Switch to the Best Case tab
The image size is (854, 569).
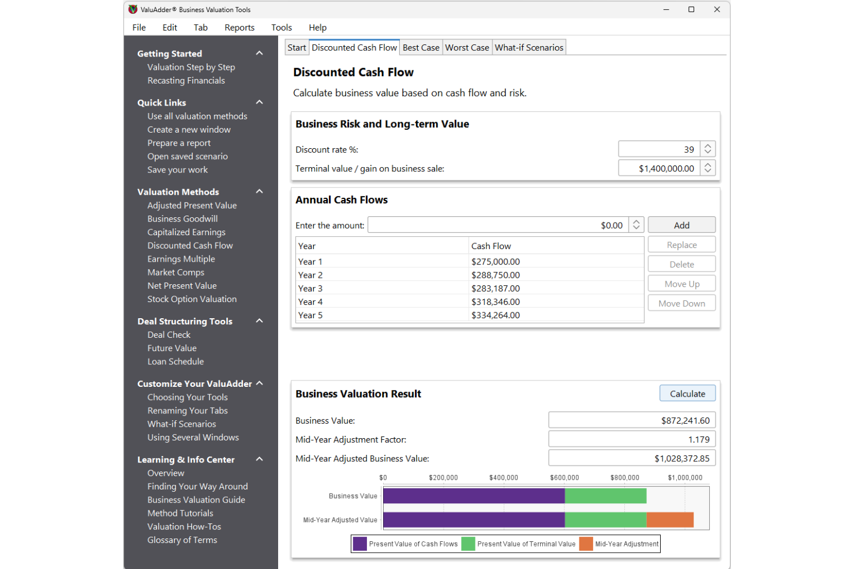[x=421, y=47]
